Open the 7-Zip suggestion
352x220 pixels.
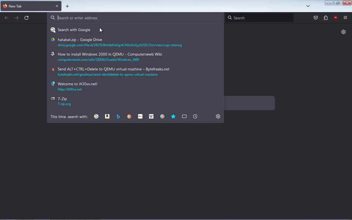click(x=135, y=101)
